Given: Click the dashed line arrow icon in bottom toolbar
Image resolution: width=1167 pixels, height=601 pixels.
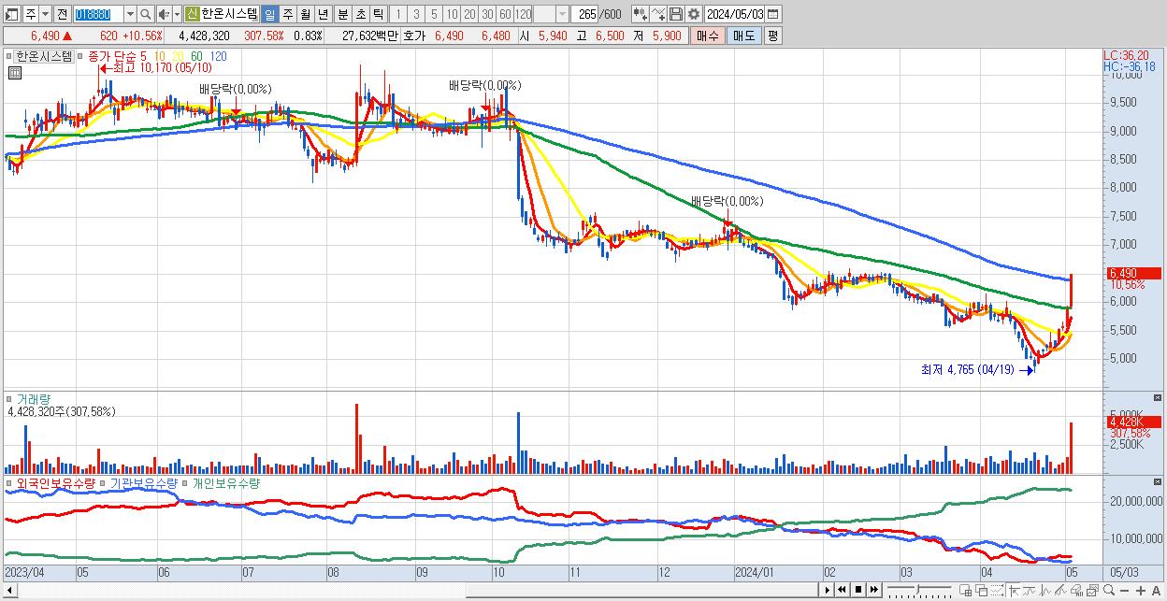Looking at the screenshot, I should click(x=997, y=590).
